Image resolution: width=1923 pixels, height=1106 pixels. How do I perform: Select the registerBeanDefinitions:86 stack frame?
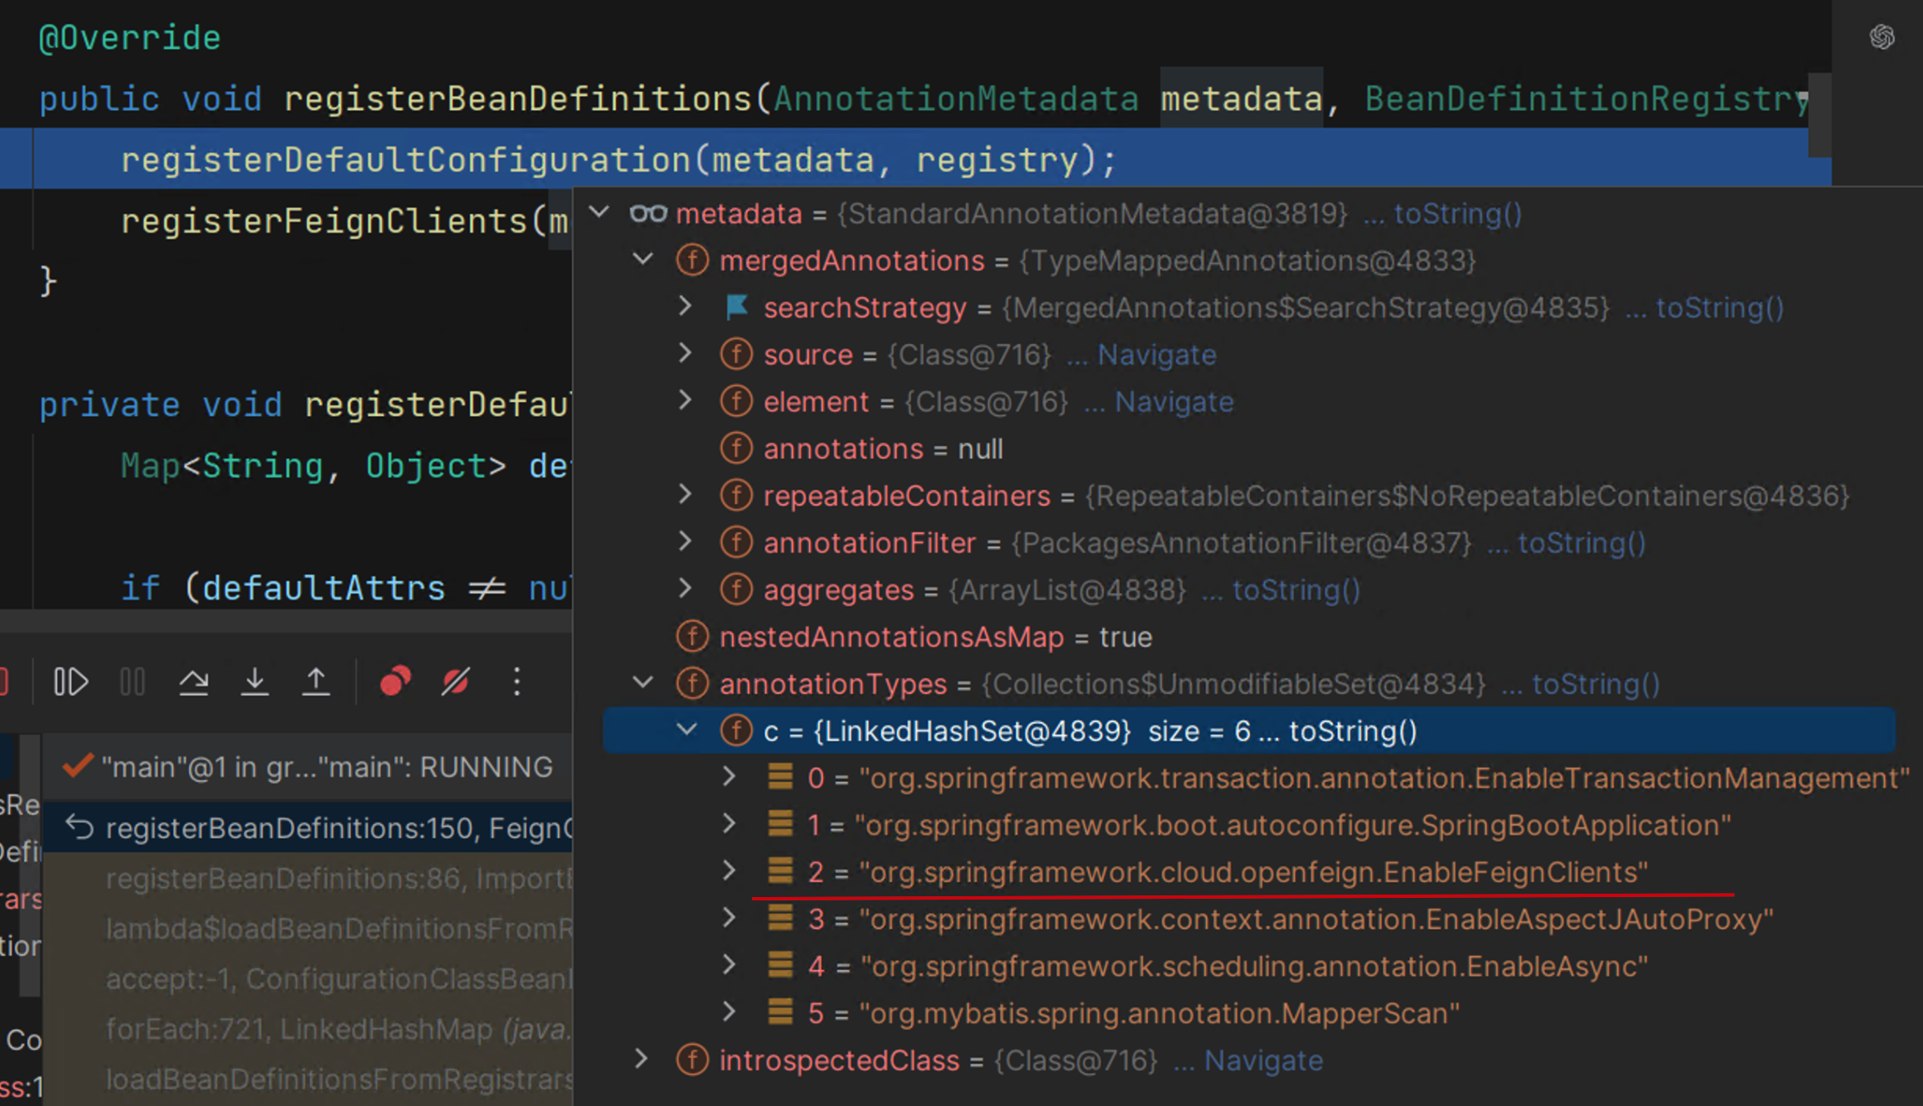(308, 878)
